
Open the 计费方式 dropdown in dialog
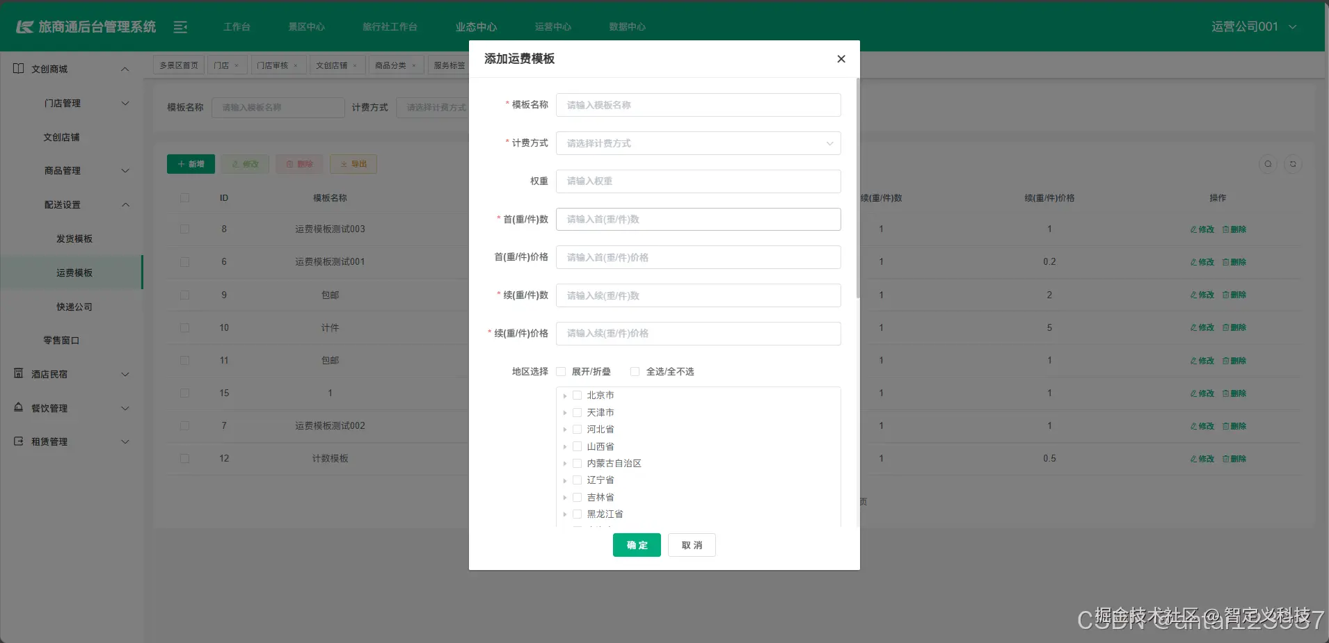pos(698,143)
